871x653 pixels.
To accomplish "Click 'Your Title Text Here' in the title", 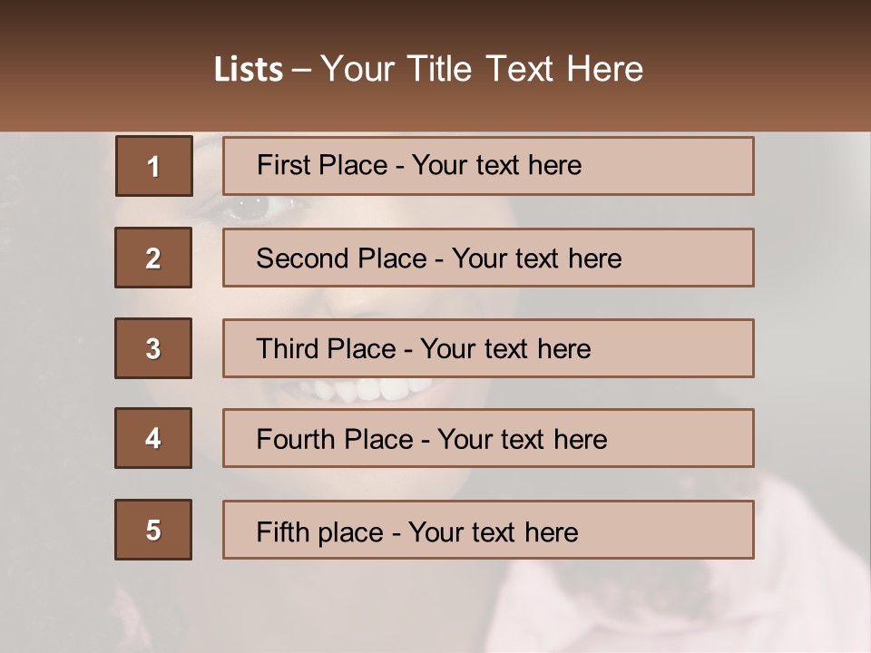I will coord(482,70).
